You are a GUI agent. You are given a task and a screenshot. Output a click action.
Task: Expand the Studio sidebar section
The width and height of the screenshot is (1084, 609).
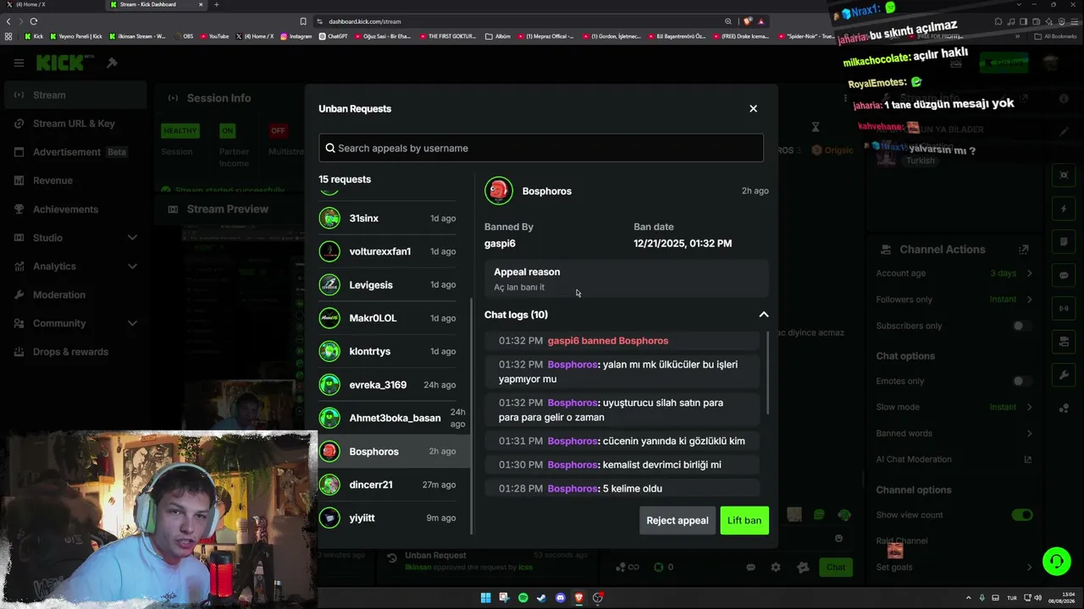click(132, 238)
